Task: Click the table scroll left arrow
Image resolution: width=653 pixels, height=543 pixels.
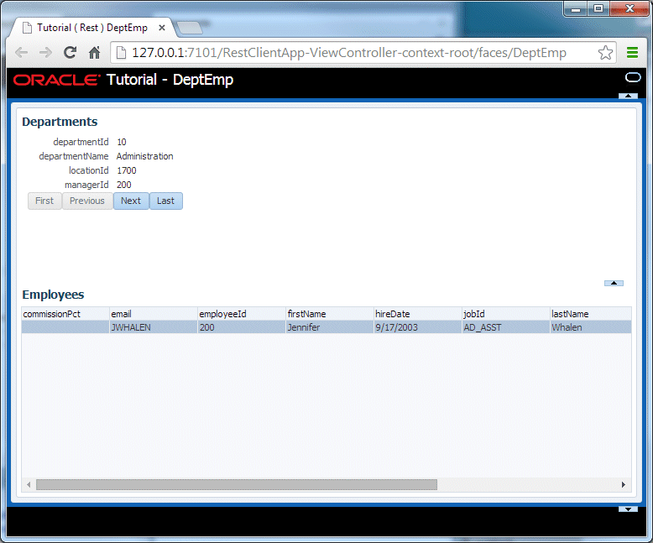Action: 29,485
